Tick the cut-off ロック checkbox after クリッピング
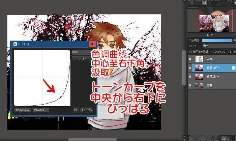Screen dimensions: 236x141 click(x=229, y=52)
